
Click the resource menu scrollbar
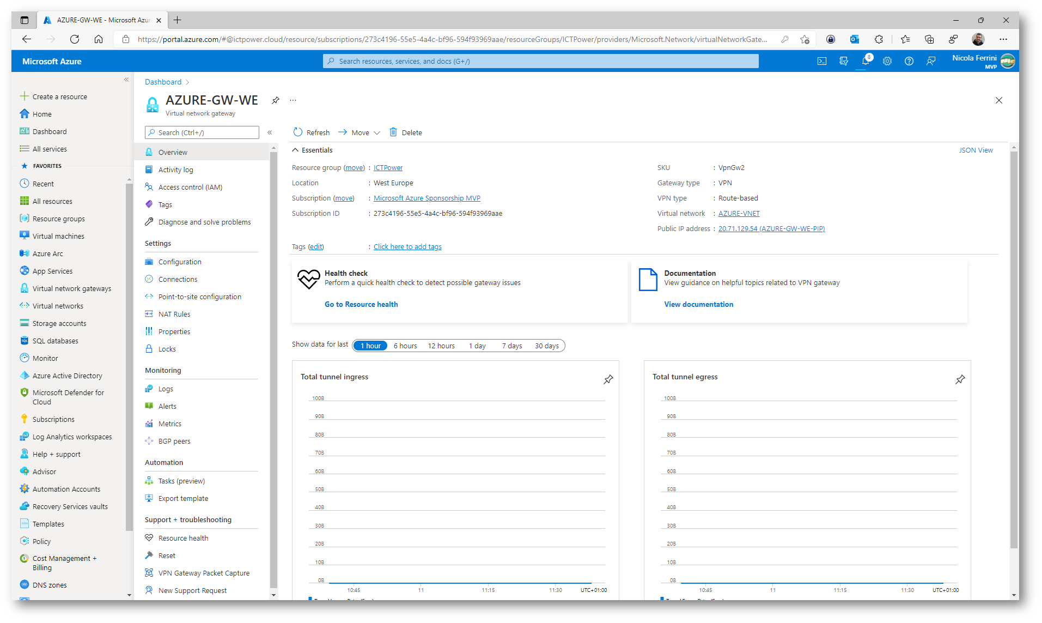tap(273, 371)
